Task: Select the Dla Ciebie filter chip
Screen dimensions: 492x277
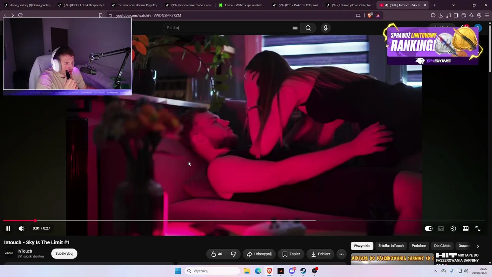Action: click(x=442, y=246)
